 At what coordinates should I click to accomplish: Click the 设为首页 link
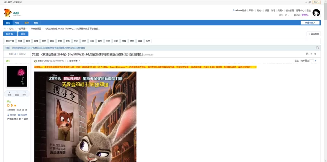[8, 2]
